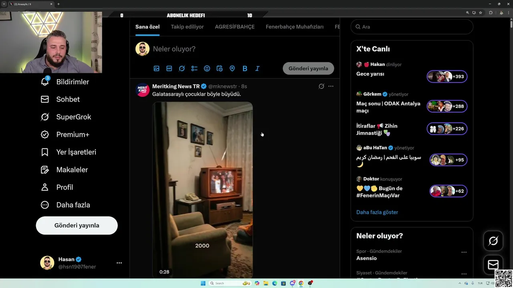Schedule the post with calendar icon
The width and height of the screenshot is (513, 288).
pyautogui.click(x=220, y=68)
